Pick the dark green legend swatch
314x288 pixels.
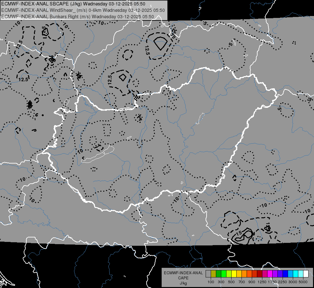[x=218, y=274]
